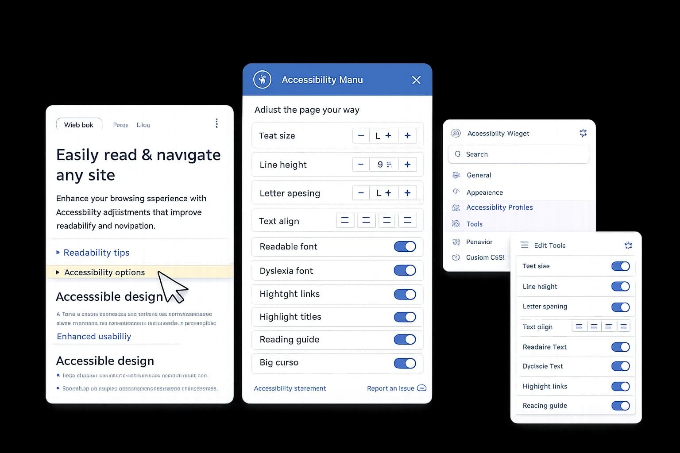
Task: Toggle Highight links switch in Edit Tools
Action: pyautogui.click(x=620, y=387)
